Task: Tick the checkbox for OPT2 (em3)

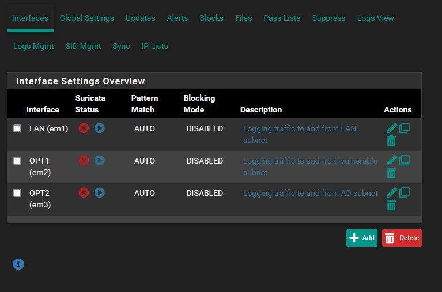Action: pyautogui.click(x=17, y=193)
